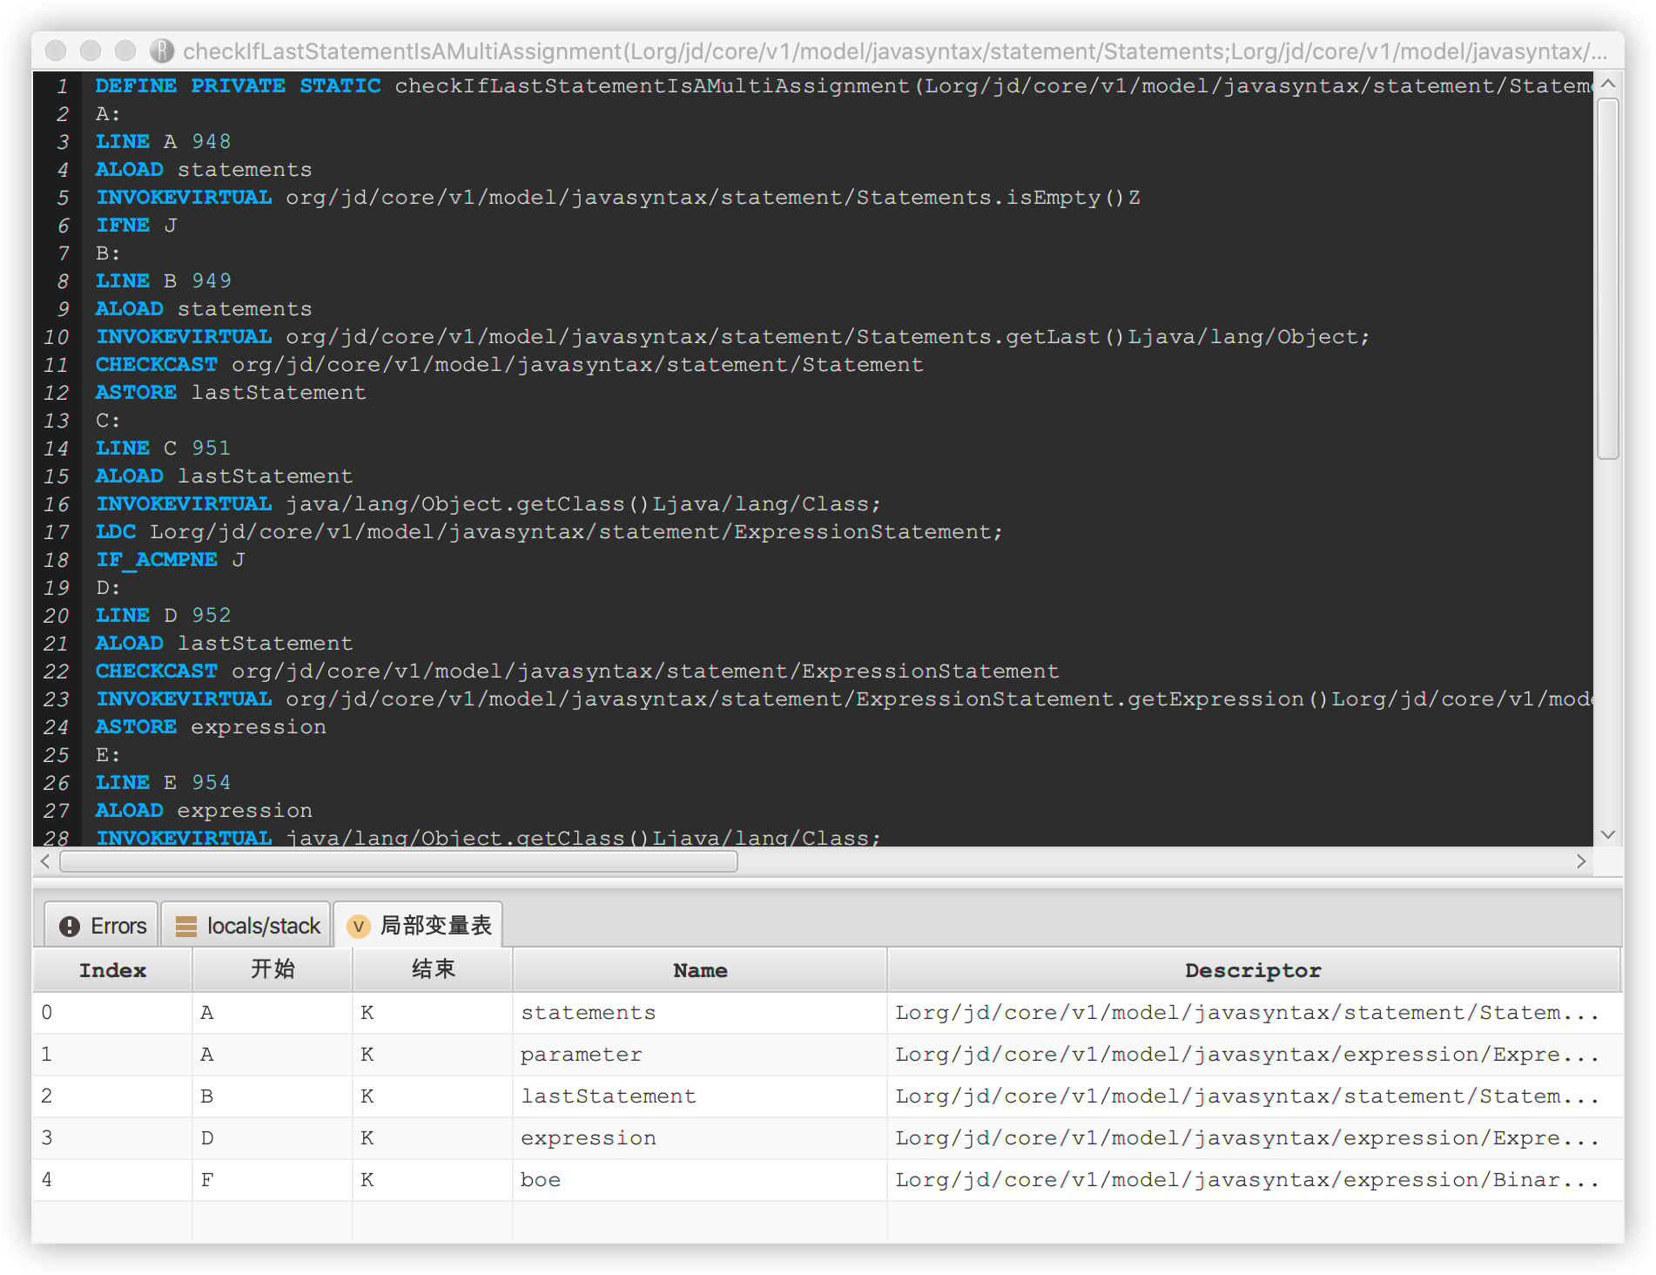The image size is (1656, 1275).
Task: Click the 'parameter' variable name cell
Action: click(581, 1055)
